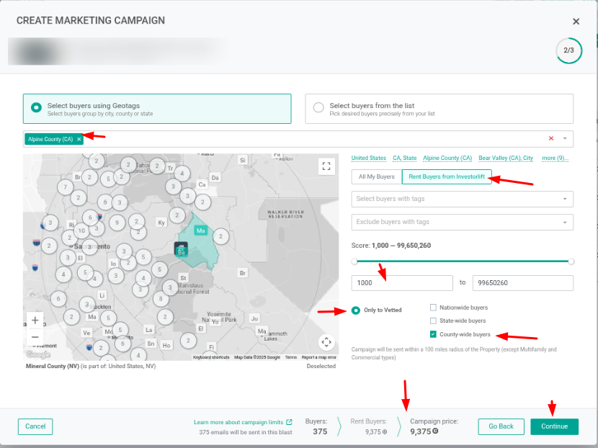
Task: Recenter the map with location icon
Action: (x=326, y=342)
